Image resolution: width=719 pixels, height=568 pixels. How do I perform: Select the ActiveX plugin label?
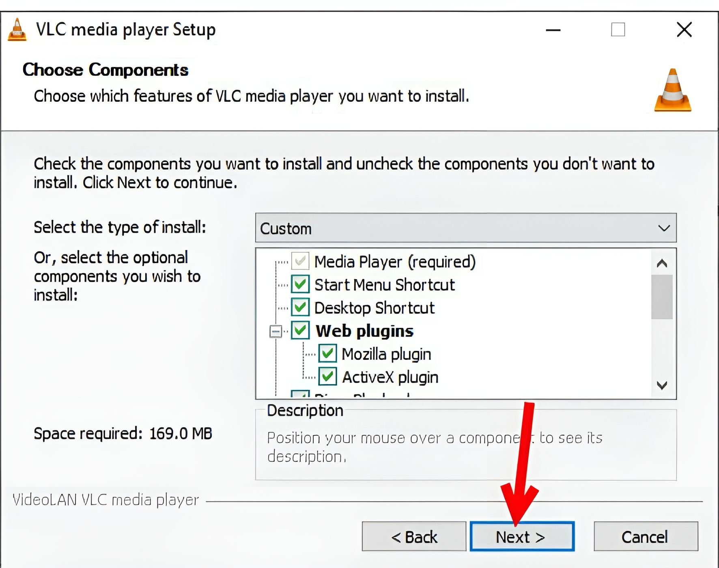pyautogui.click(x=390, y=377)
